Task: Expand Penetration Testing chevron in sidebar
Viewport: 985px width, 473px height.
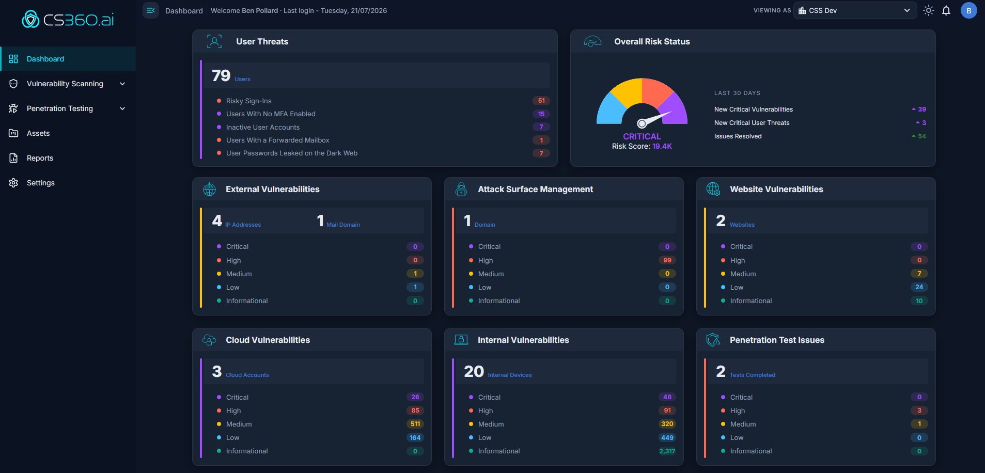Action: pos(122,108)
